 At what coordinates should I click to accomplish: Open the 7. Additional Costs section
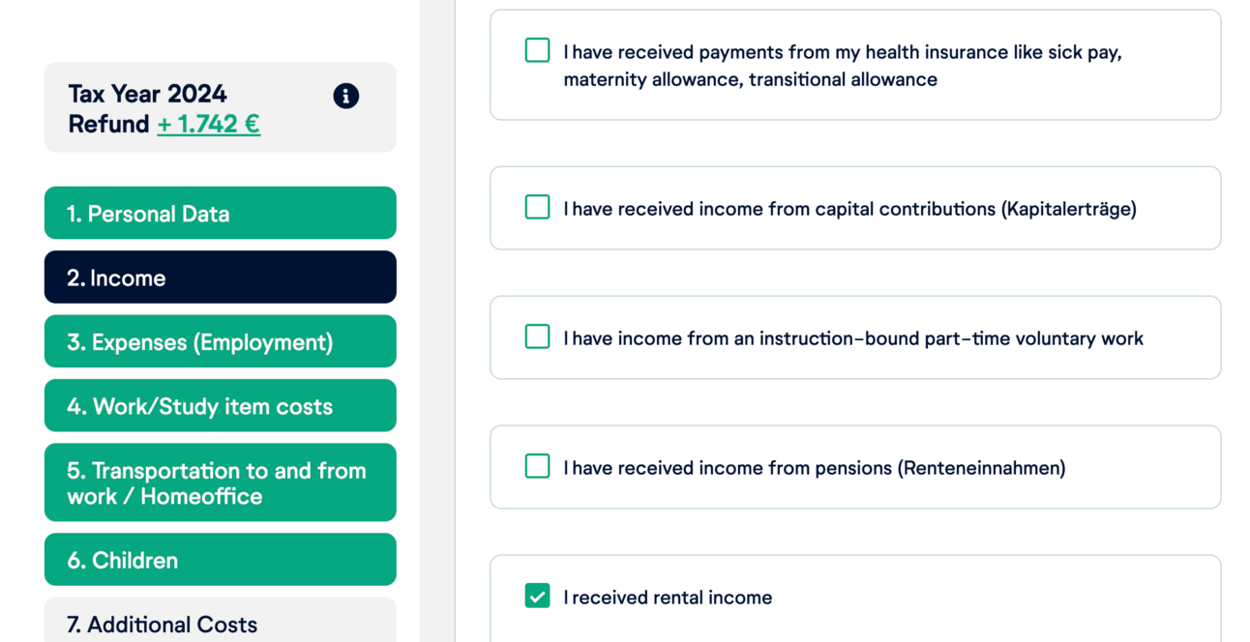pyautogui.click(x=220, y=624)
